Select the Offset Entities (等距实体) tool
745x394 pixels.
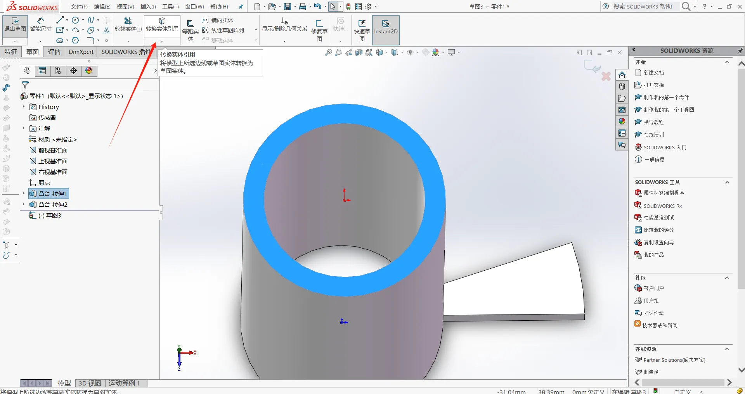[x=191, y=30]
